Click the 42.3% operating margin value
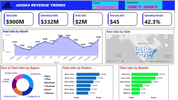The height and width of the screenshot is (100, 178). click(152, 22)
